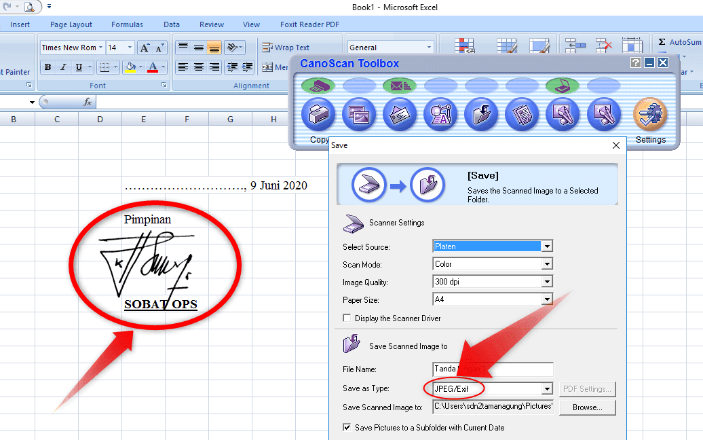Click the Font Color red A icon

point(153,67)
